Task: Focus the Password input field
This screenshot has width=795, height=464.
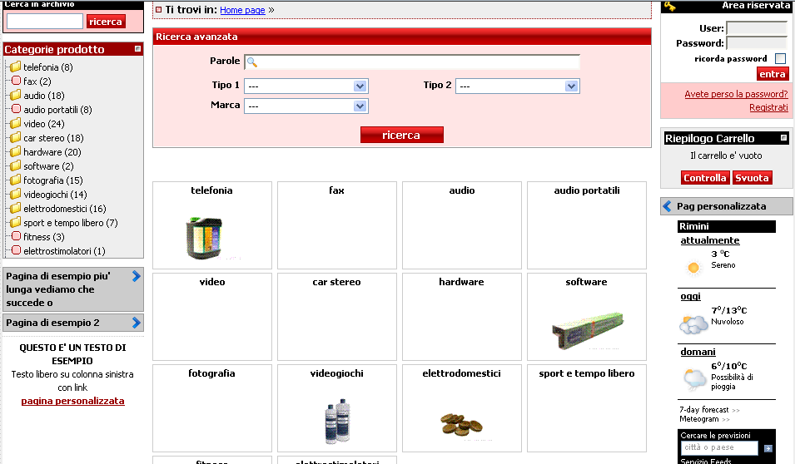Action: pos(757,43)
